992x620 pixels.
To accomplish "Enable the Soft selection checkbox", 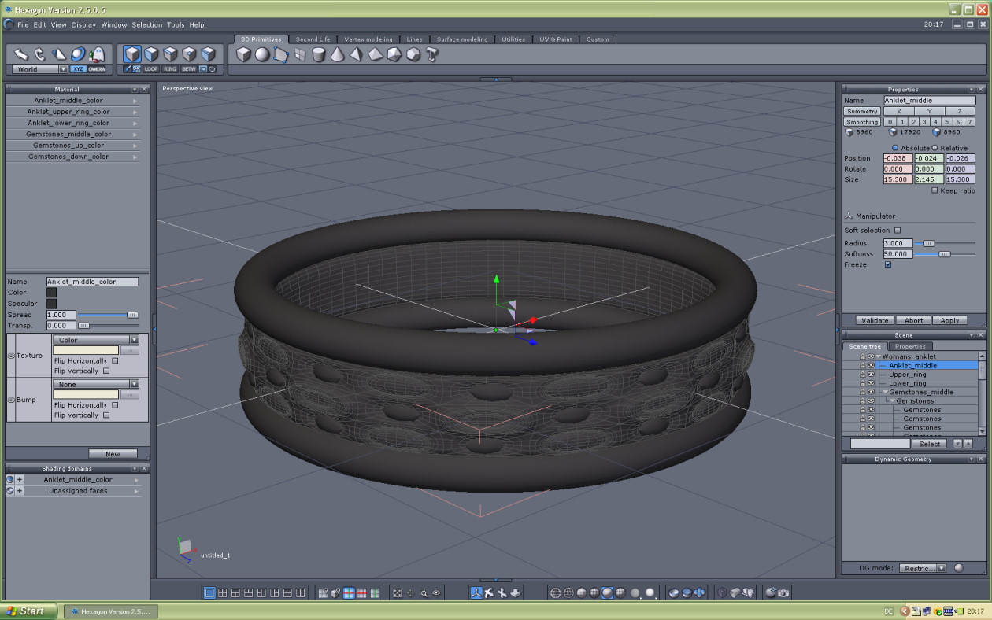I will [897, 231].
